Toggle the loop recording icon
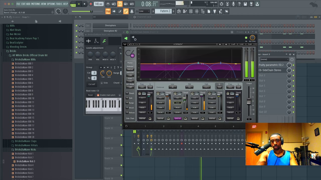 [132, 4]
